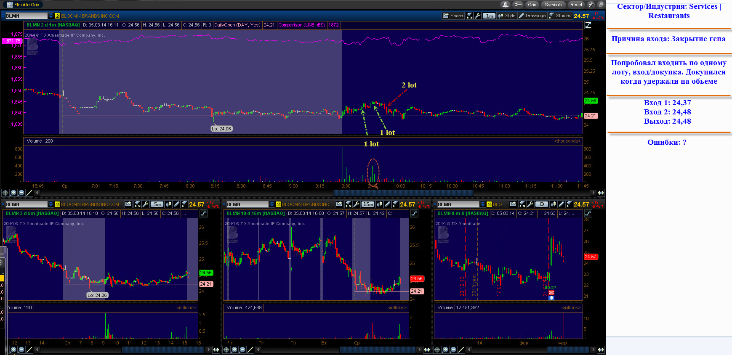Screen dimensions: 732x355
Task: Pin the Flexible Grid window
Action: (x=591, y=5)
